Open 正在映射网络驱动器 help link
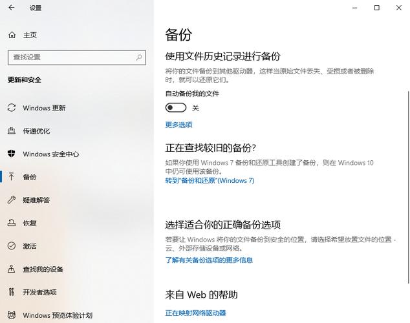Image resolution: width=410 pixels, height=323 pixels. tap(195, 313)
